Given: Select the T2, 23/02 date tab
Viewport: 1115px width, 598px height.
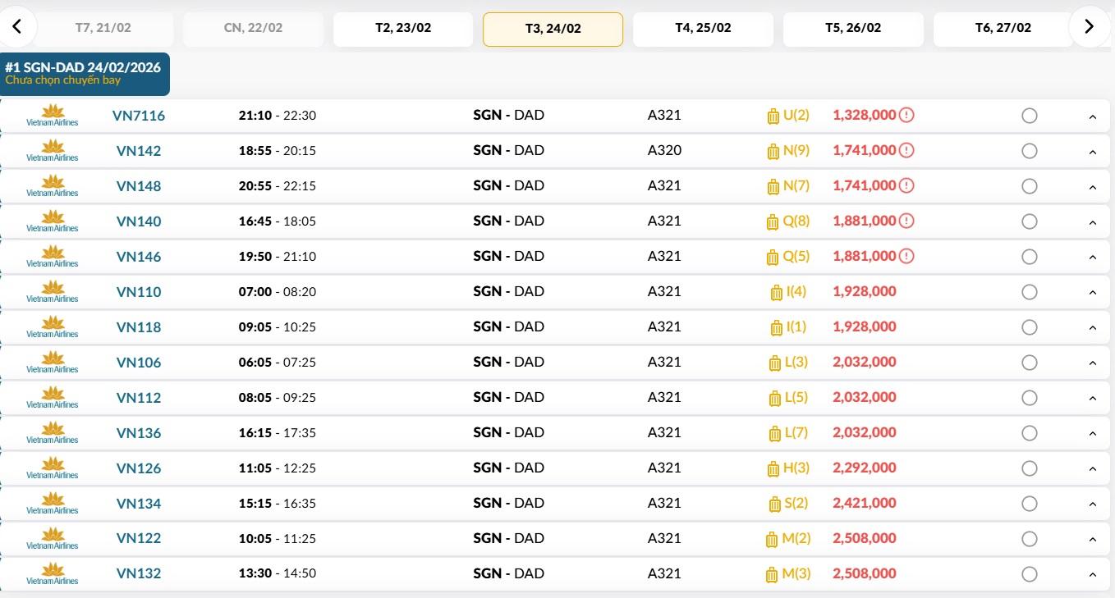Looking at the screenshot, I should [x=403, y=29].
